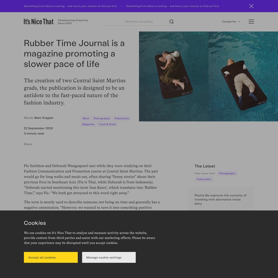Open the Magazine tag
Viewport: 278px width, 278px height.
pyautogui.click(x=88, y=124)
